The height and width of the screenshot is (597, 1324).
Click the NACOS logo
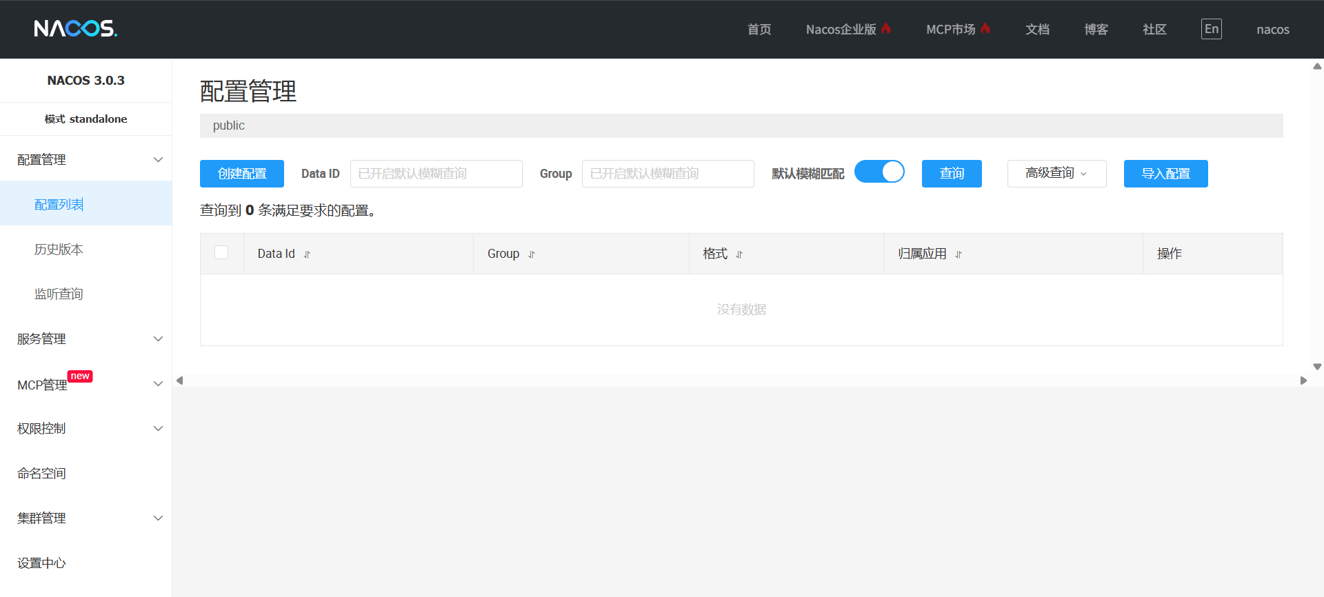tap(76, 28)
